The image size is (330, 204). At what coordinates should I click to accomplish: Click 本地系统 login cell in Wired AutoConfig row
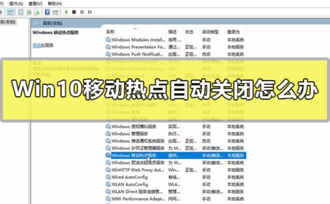click(236, 177)
